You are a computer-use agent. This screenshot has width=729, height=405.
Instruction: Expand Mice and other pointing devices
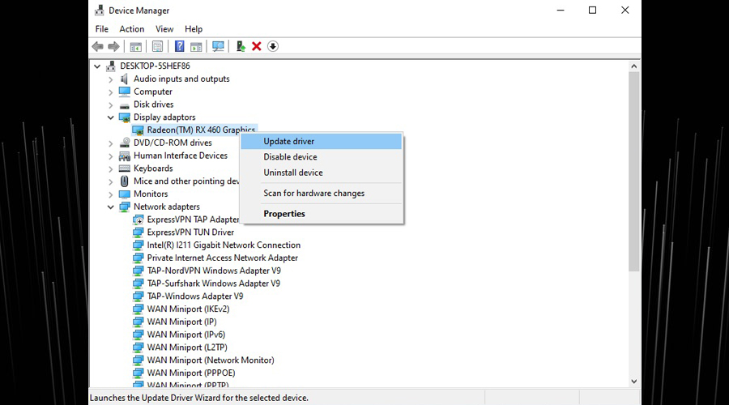(111, 181)
